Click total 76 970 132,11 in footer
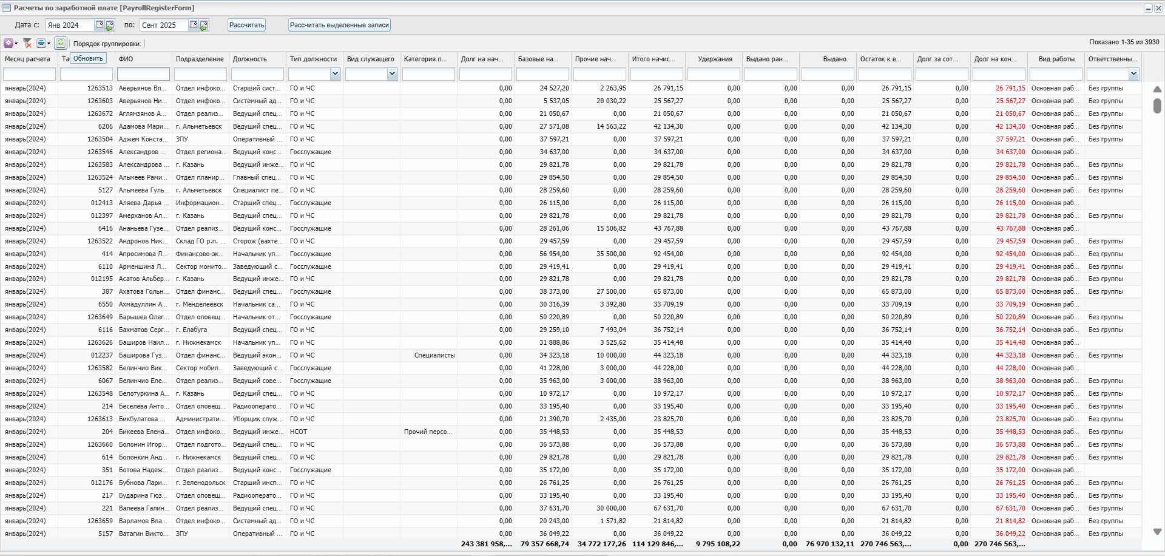The height and width of the screenshot is (556, 1165). tap(829, 544)
